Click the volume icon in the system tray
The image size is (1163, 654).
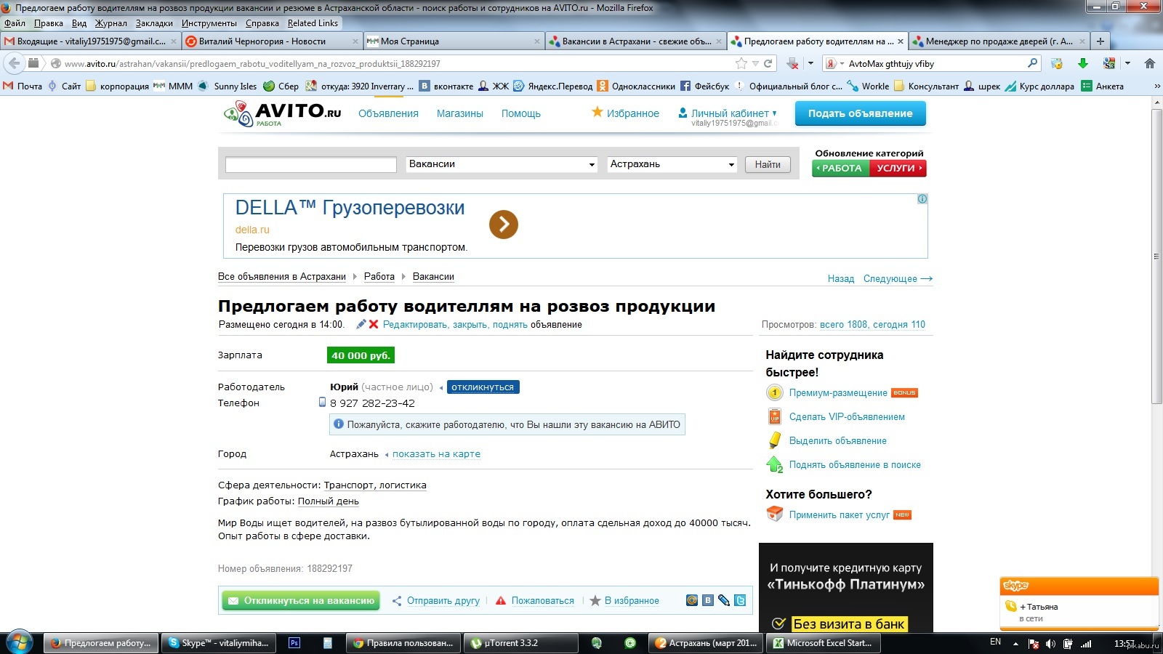(x=1050, y=644)
